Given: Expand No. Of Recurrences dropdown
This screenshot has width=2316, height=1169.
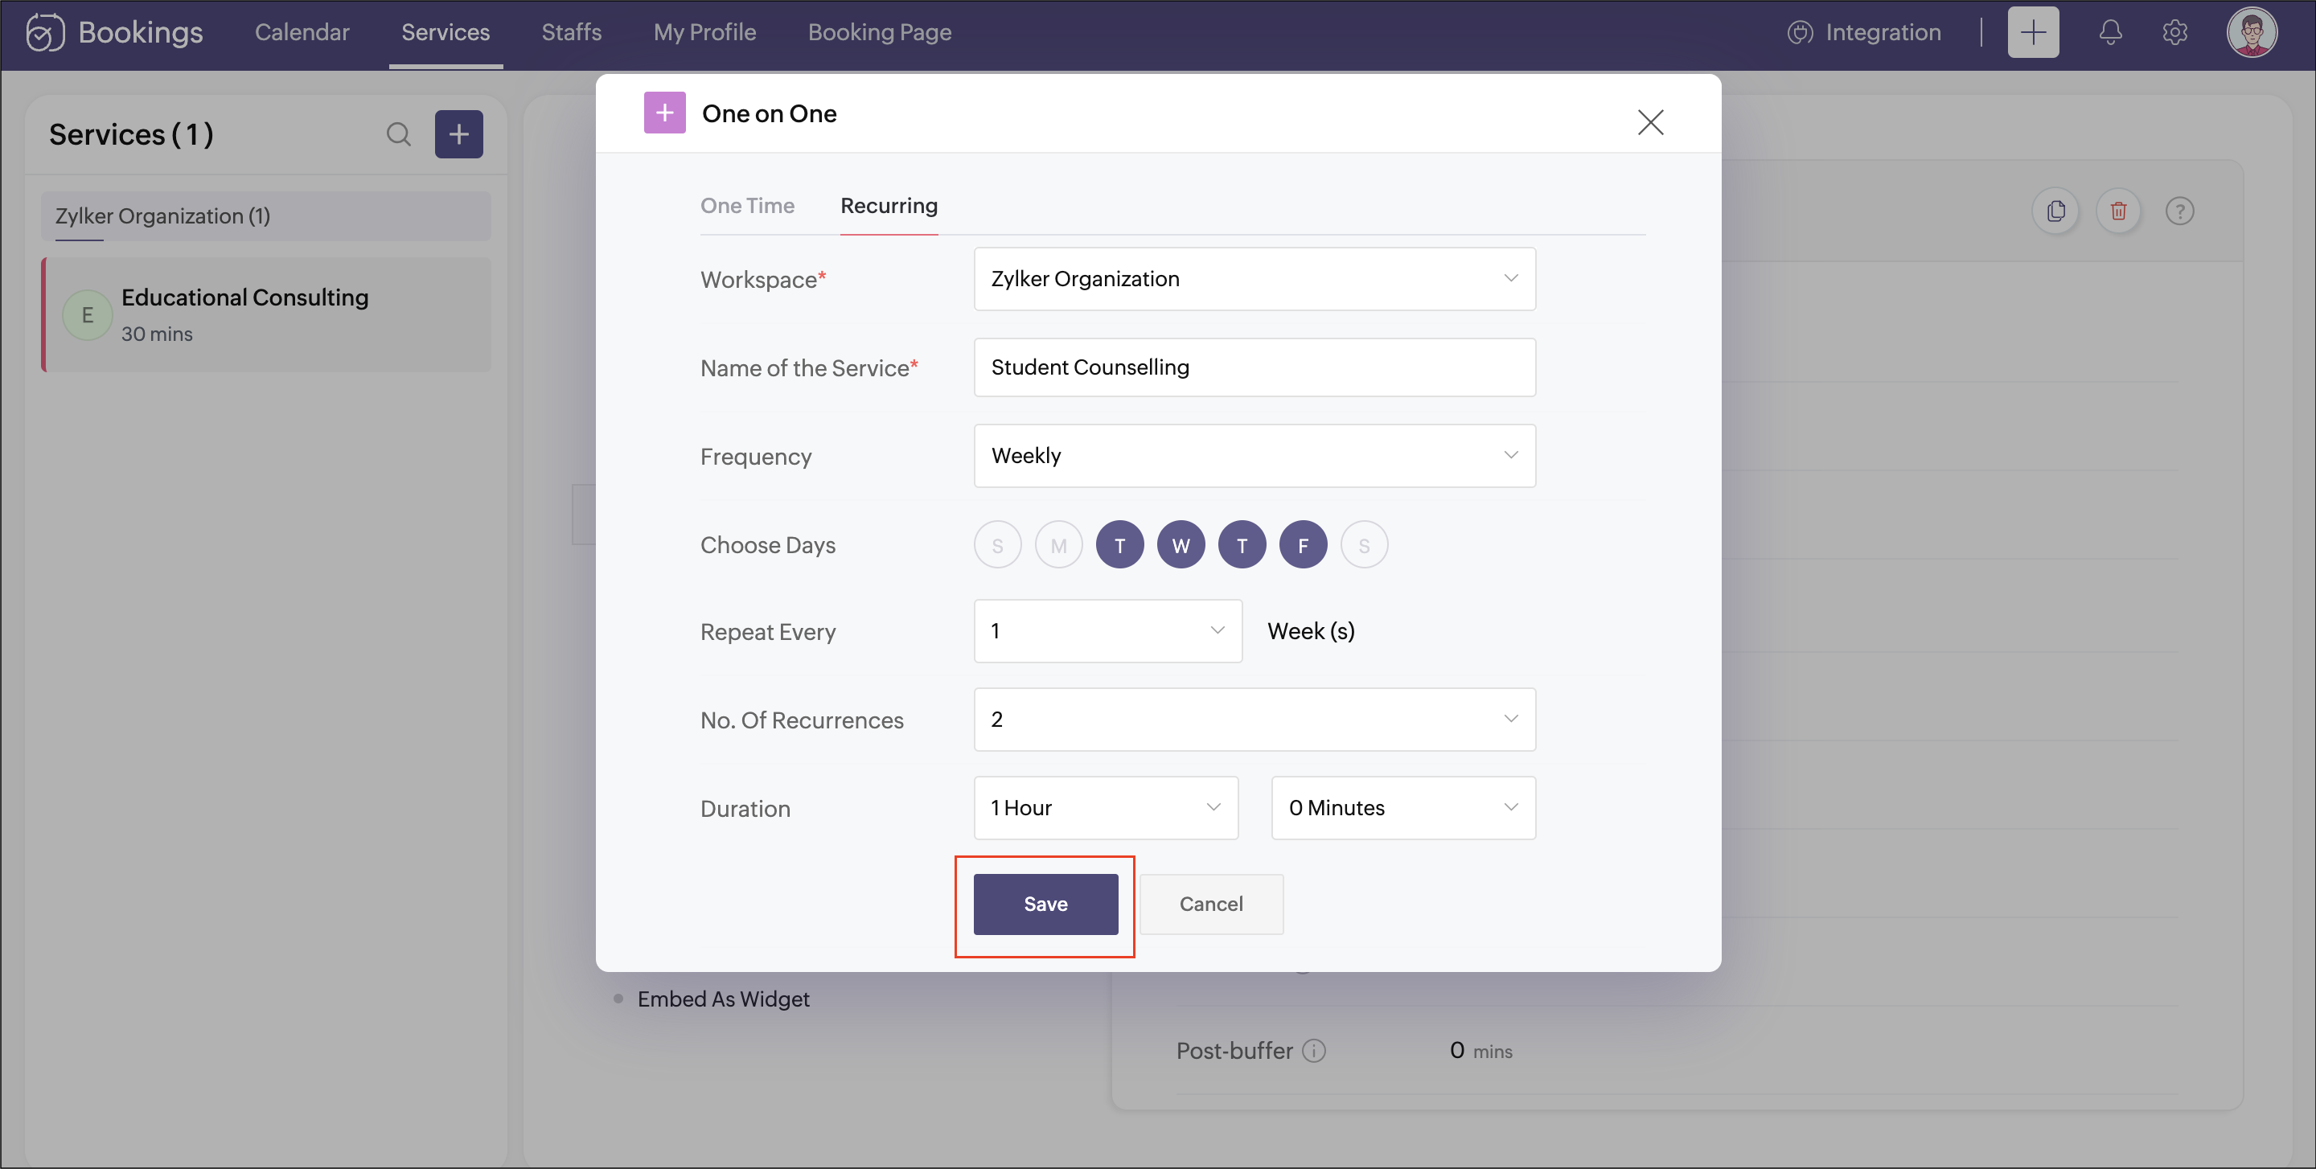Looking at the screenshot, I should [x=1254, y=720].
